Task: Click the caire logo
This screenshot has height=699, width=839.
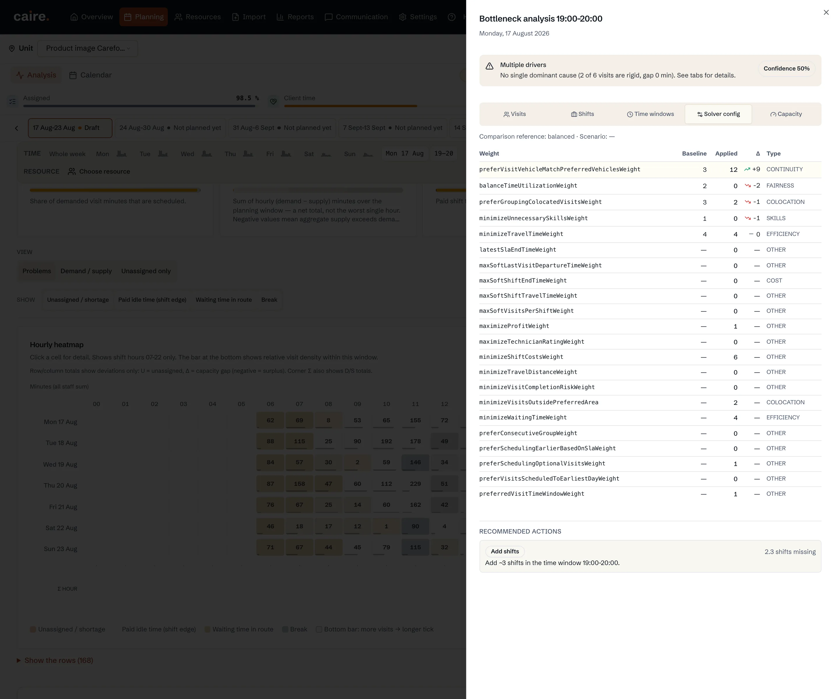Action: (x=31, y=17)
